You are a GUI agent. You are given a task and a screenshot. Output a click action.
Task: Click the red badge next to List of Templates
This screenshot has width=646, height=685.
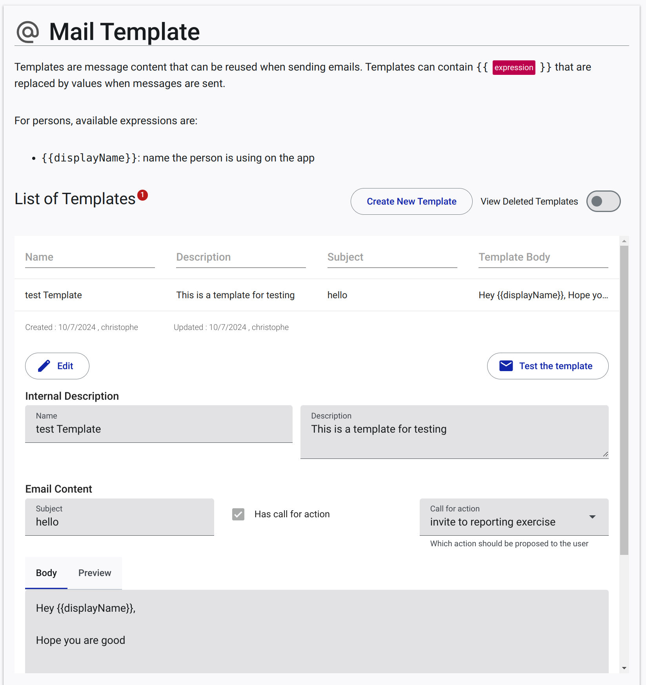pos(142,195)
